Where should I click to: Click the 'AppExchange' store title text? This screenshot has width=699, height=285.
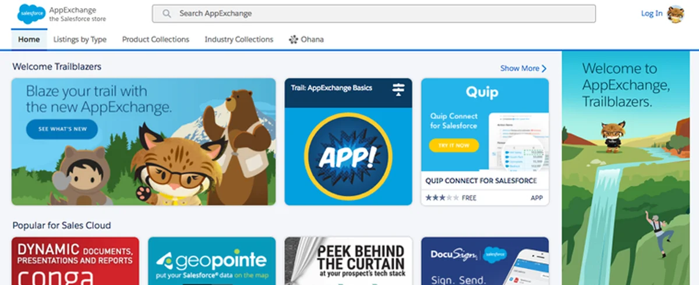point(73,10)
